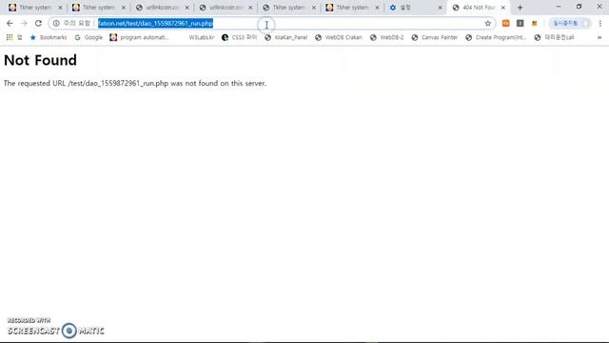Open the W3Labs.kr bookmark
Image resolution: width=609 pixels, height=343 pixels.
point(201,37)
